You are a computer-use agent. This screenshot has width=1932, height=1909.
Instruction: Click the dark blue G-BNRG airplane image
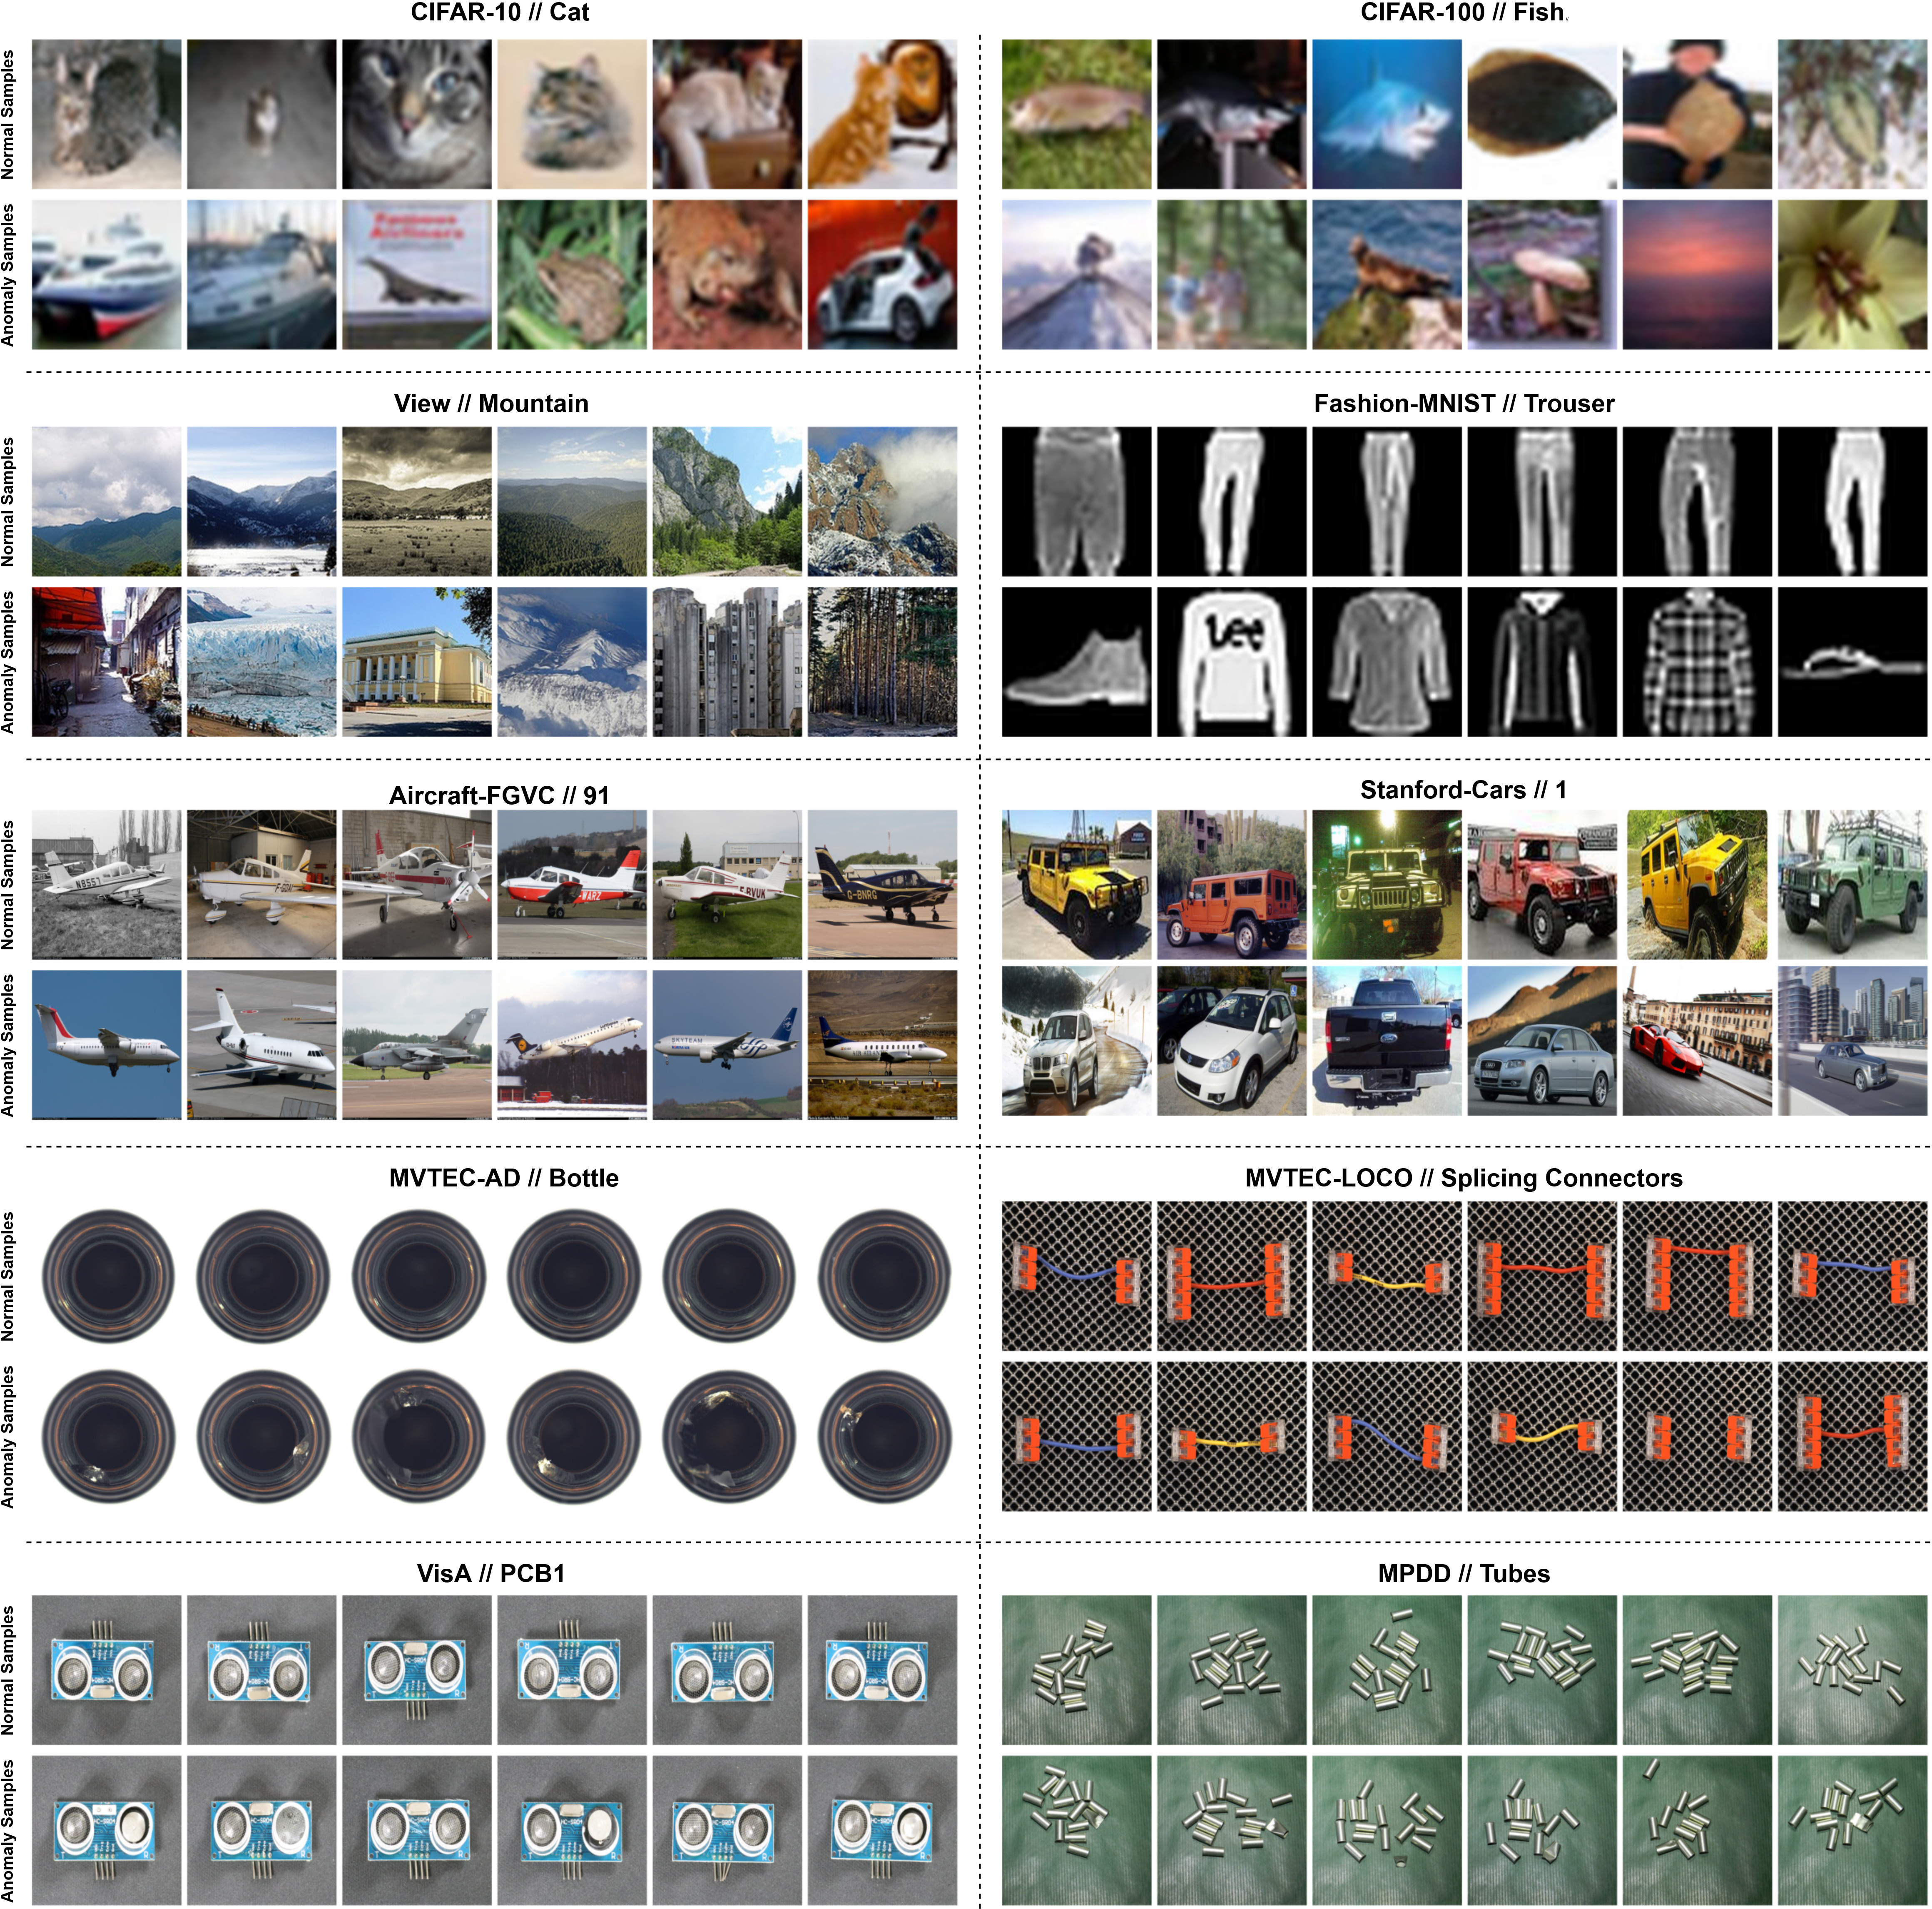(882, 885)
